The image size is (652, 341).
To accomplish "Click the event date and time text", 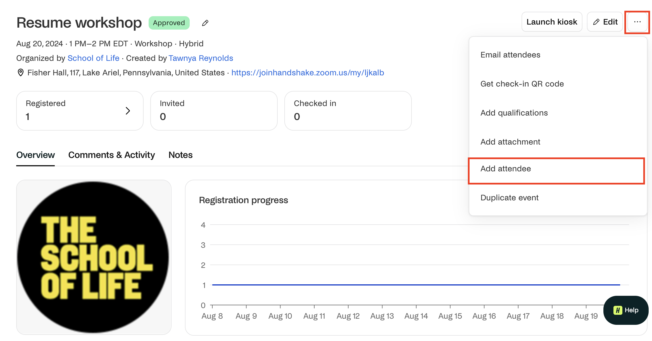I will point(72,44).
